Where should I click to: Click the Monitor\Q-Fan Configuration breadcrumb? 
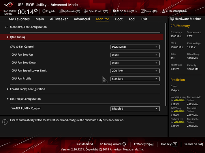click(28, 27)
